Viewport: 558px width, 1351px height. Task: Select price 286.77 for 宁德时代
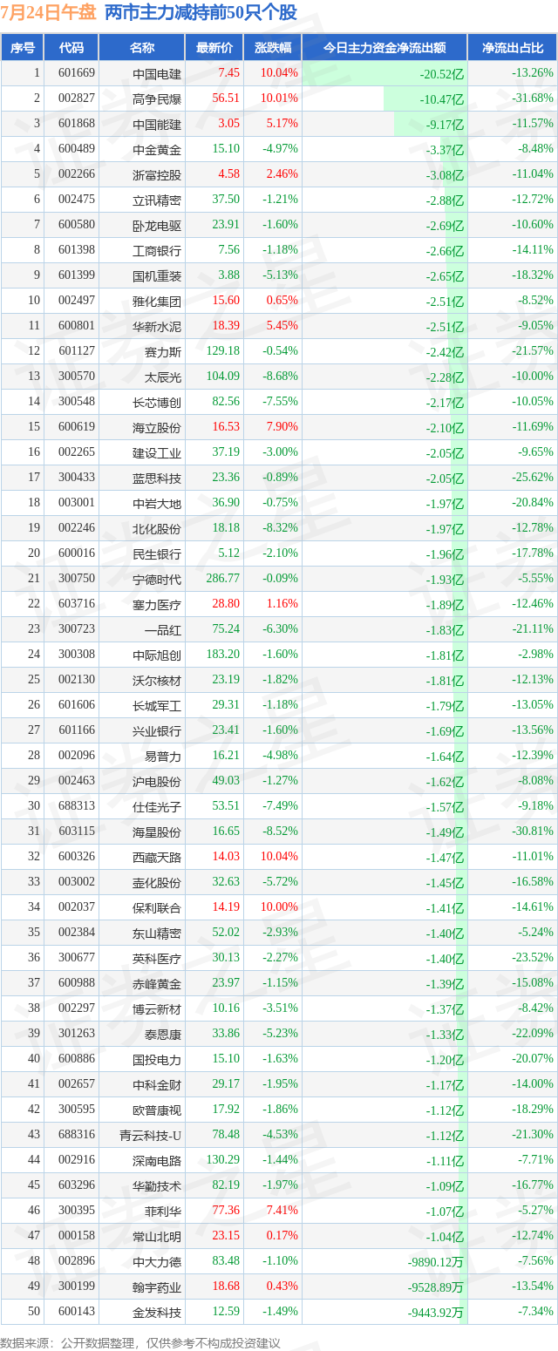pos(223,579)
